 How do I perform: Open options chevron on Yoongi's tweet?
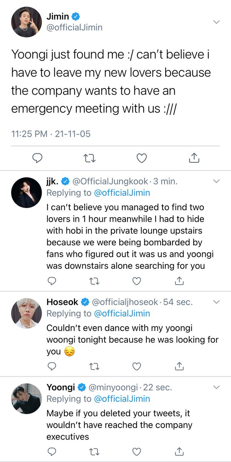(217, 387)
